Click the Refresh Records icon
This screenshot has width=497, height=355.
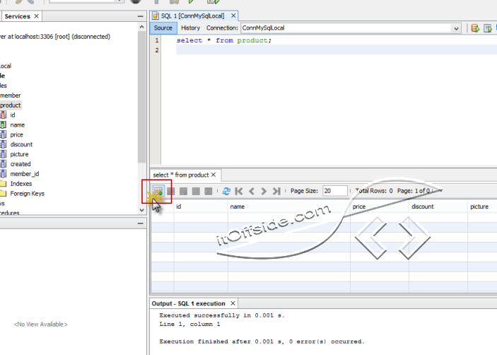coord(226,191)
